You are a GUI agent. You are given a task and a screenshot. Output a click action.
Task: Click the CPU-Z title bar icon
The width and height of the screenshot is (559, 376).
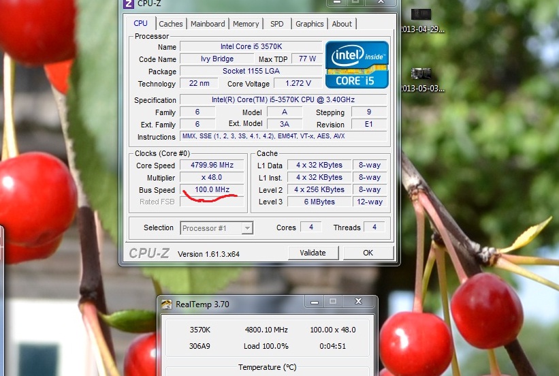coord(129,3)
